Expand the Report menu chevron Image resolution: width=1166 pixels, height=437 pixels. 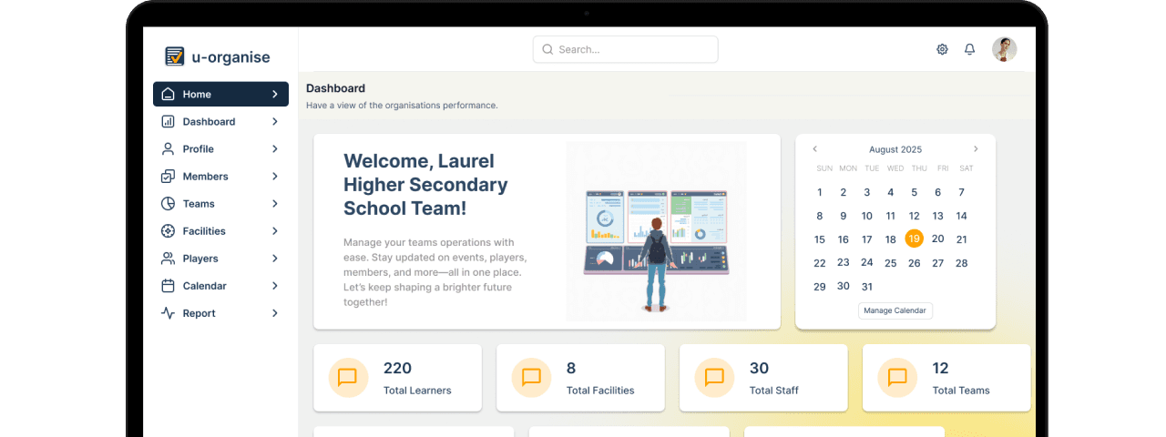pyautogui.click(x=275, y=312)
